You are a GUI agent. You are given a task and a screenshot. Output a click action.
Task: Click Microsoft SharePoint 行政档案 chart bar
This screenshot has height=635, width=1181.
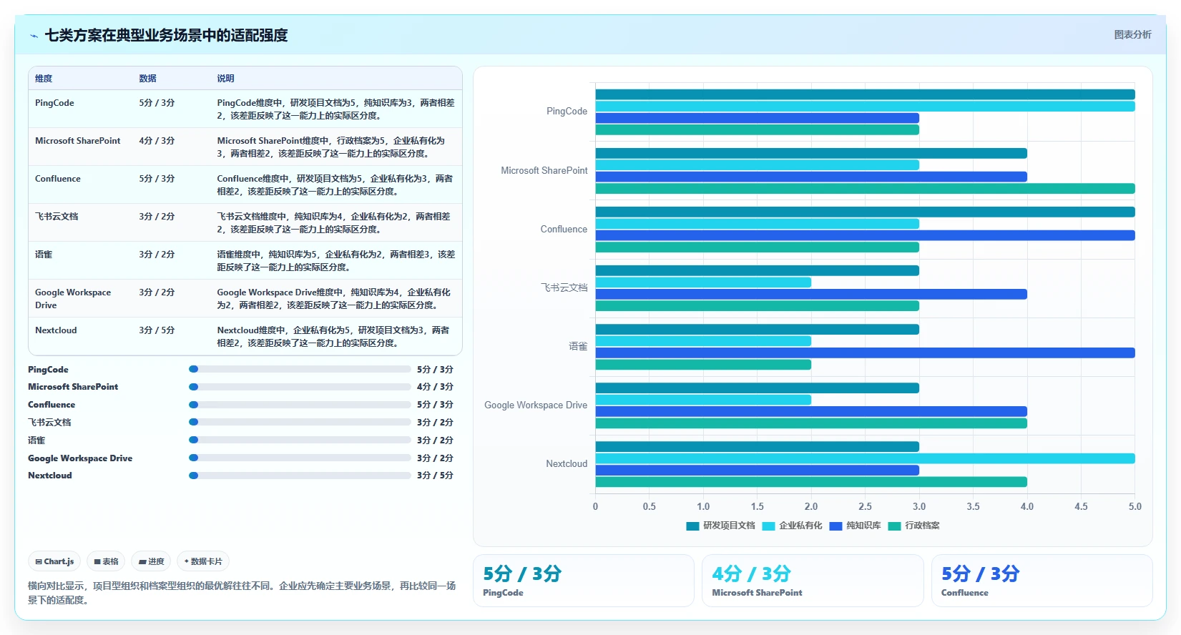865,189
